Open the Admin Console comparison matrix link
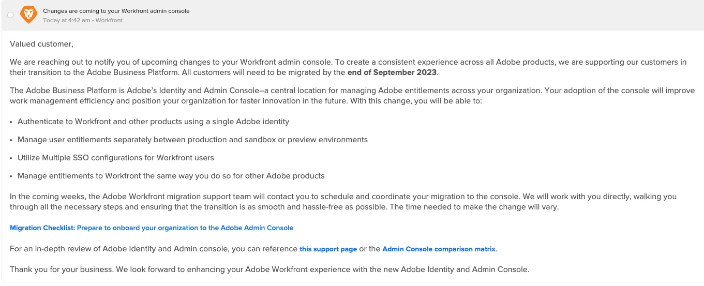Viewport: 704px width, 286px height. click(x=439, y=249)
